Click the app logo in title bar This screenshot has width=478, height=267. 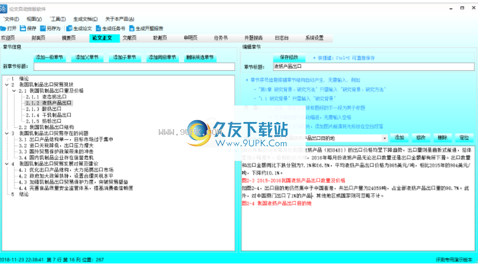point(3,8)
